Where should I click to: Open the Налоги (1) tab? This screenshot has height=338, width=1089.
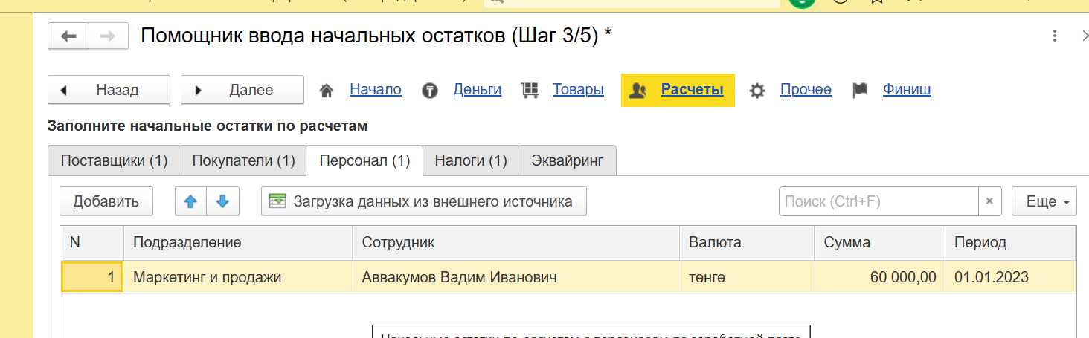pyautogui.click(x=470, y=160)
